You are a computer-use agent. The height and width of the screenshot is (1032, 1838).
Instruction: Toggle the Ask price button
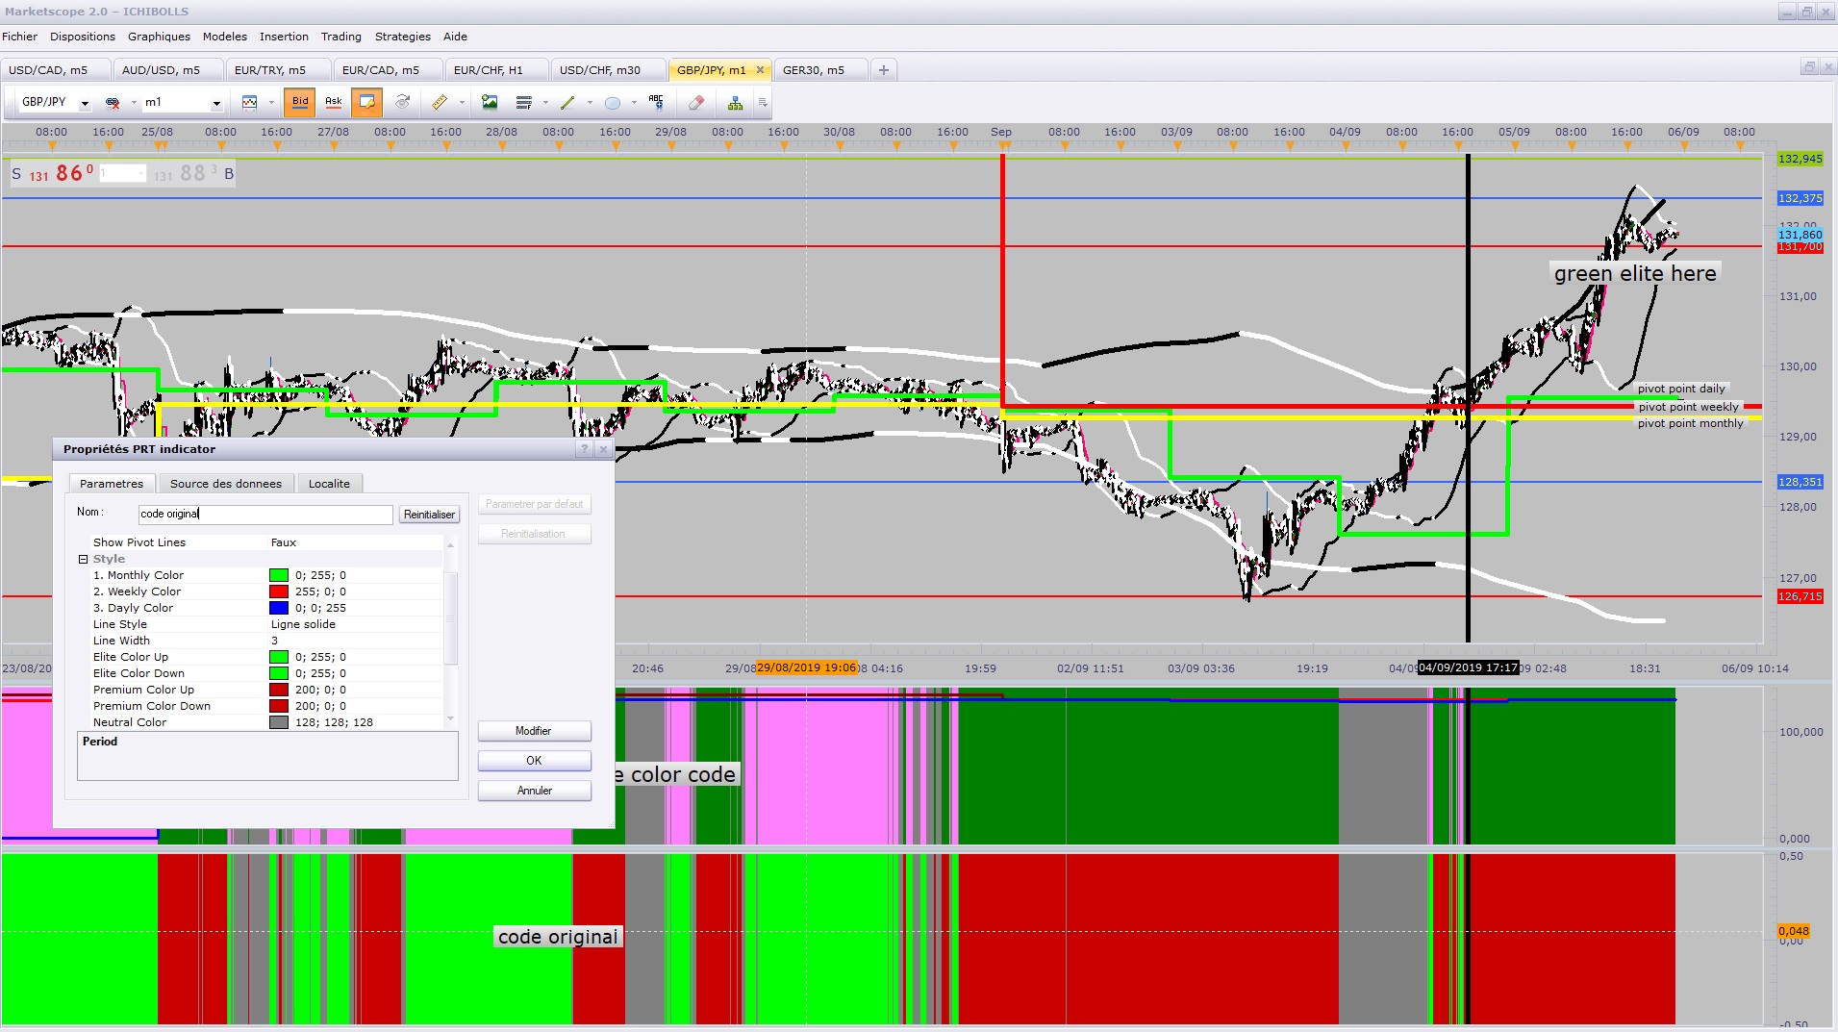click(333, 102)
